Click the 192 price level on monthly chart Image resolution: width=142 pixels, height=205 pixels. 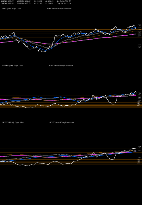(x=139, y=147)
